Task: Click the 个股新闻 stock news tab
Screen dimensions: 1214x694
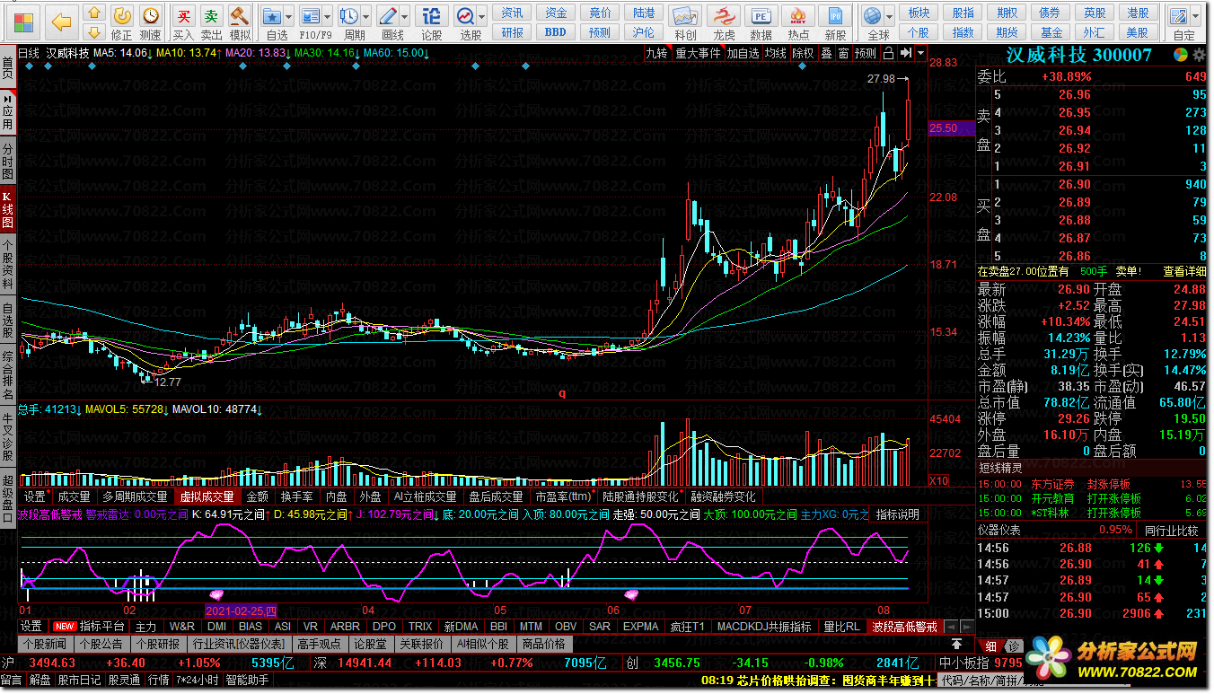Action: (46, 644)
